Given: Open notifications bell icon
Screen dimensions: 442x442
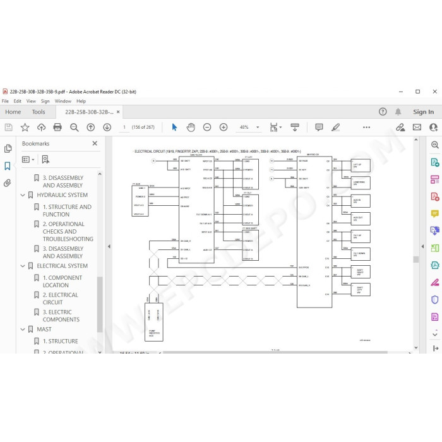Looking at the screenshot, I should click(398, 112).
